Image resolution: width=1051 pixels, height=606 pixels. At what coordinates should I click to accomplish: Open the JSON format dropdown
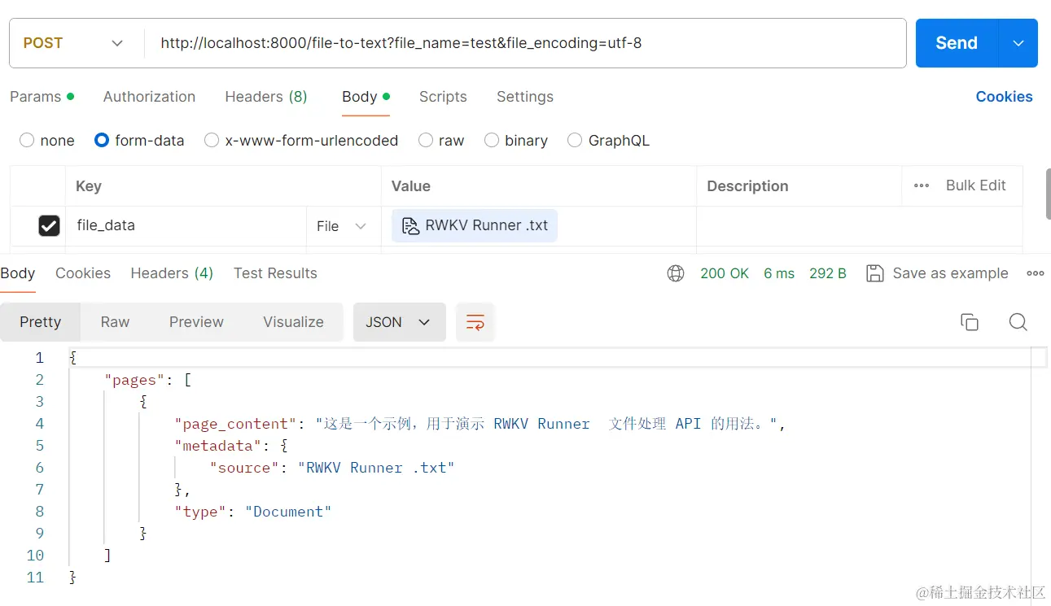[x=399, y=322]
